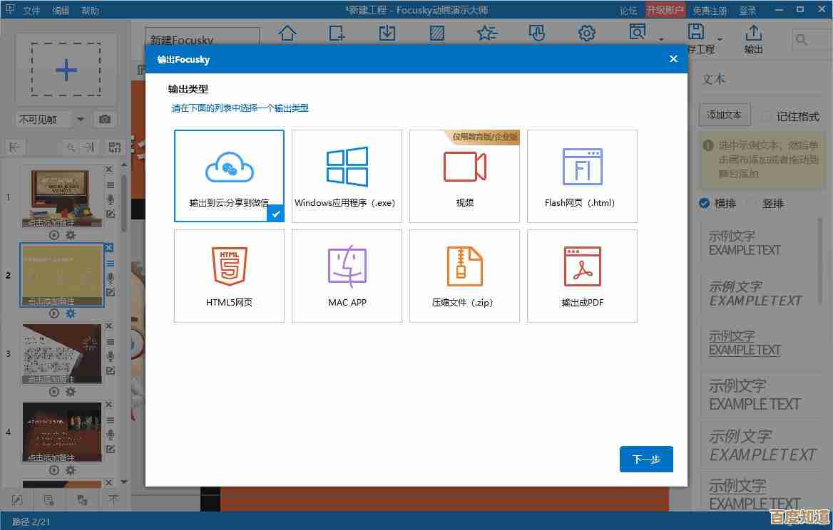Image resolution: width=833 pixels, height=530 pixels.
Task: Click the 下一步 next button
Action: pyautogui.click(x=646, y=459)
